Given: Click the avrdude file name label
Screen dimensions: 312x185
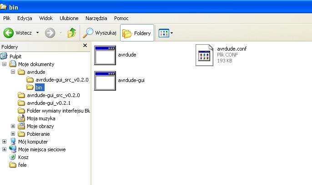Looking at the screenshot, I should pos(127,55).
